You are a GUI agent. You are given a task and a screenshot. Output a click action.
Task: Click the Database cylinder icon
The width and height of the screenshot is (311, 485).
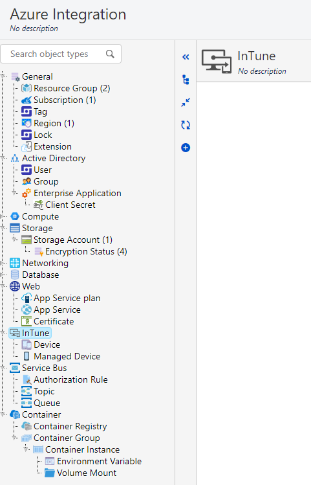point(15,275)
